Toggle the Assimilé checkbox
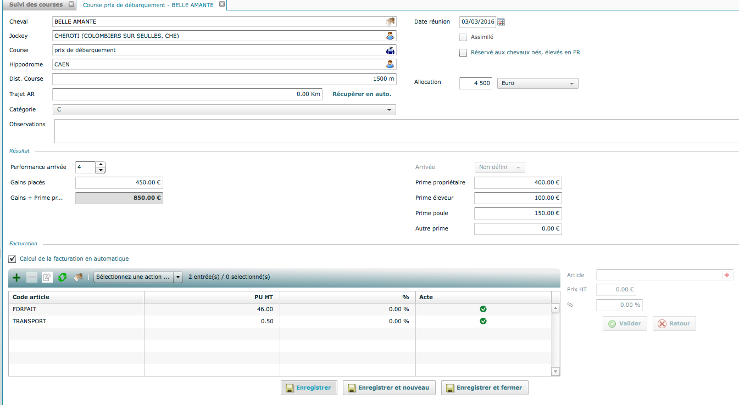 [463, 37]
